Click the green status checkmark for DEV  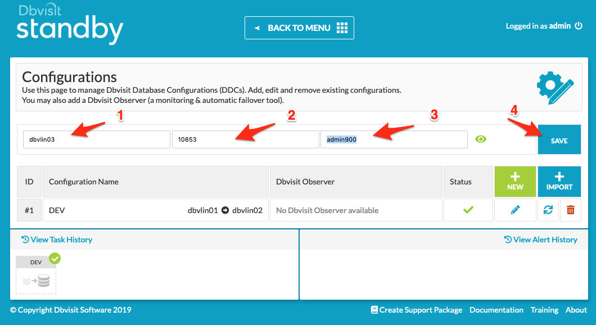pos(468,210)
